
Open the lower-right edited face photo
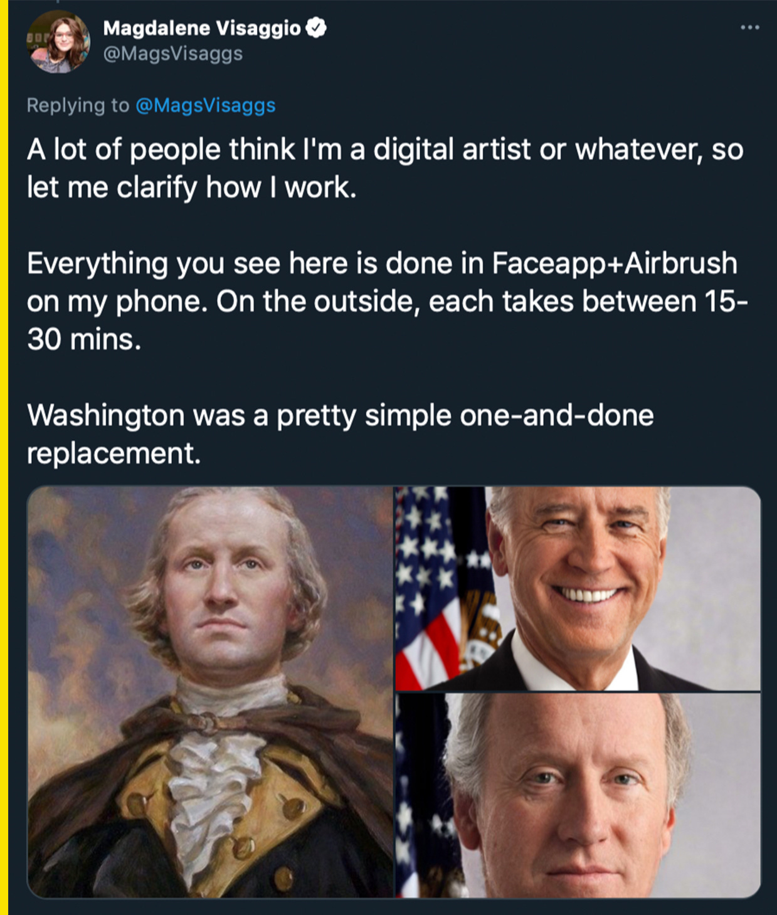pyautogui.click(x=578, y=795)
